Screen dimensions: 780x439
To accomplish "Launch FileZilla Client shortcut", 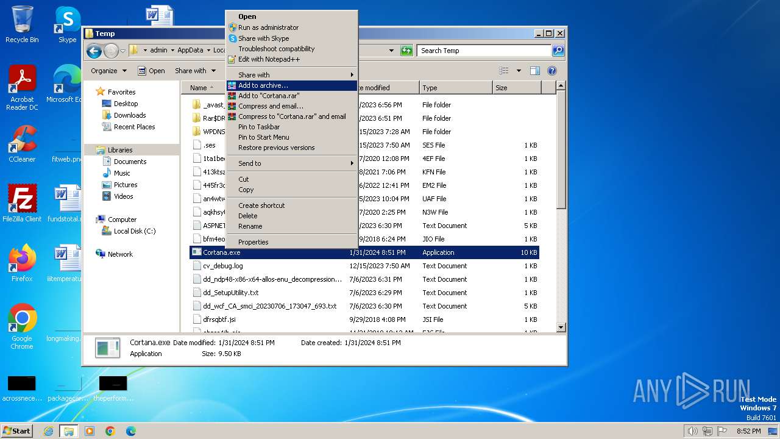I will tap(22, 203).
